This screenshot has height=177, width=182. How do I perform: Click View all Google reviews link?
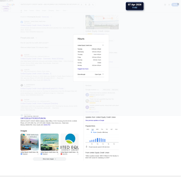tap(92, 112)
